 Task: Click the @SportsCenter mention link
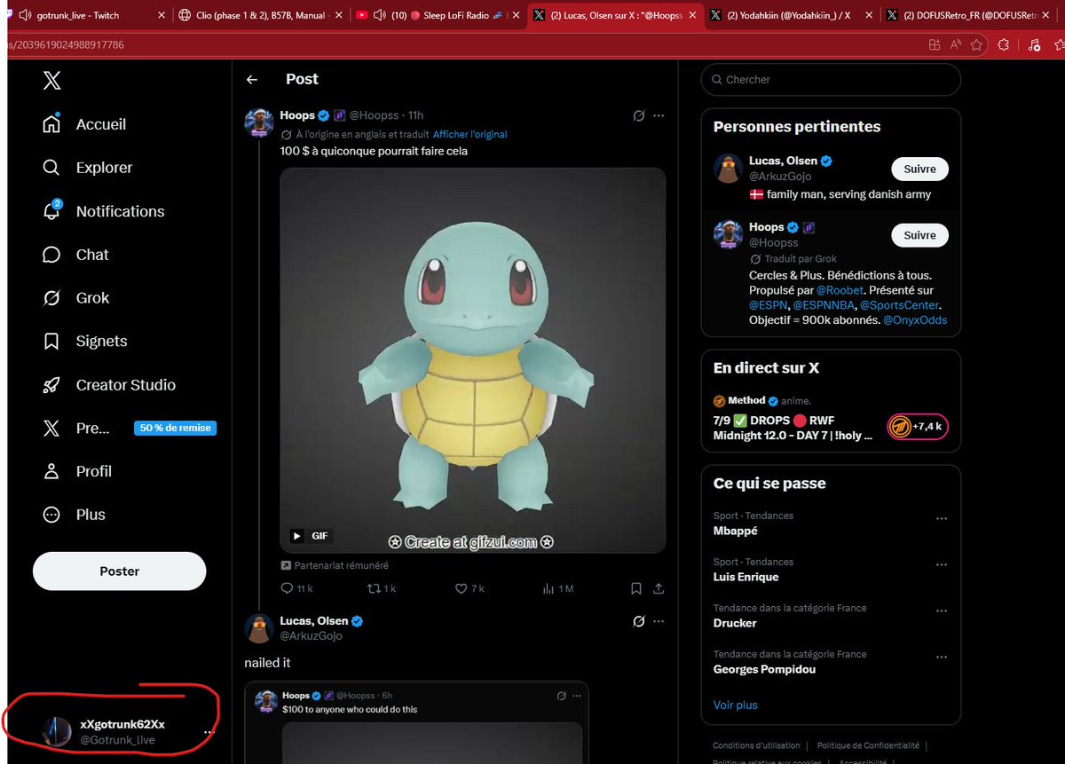(899, 305)
